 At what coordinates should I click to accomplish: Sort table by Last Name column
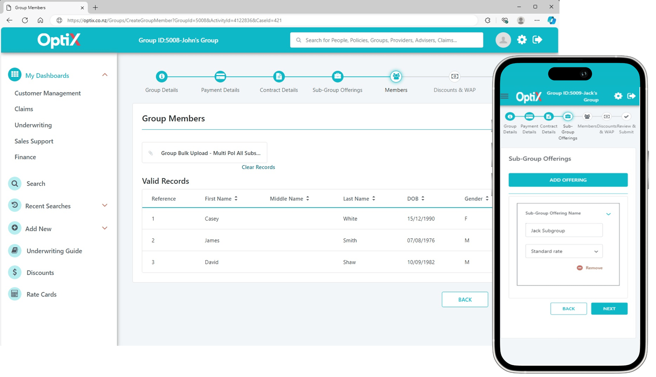click(x=374, y=198)
